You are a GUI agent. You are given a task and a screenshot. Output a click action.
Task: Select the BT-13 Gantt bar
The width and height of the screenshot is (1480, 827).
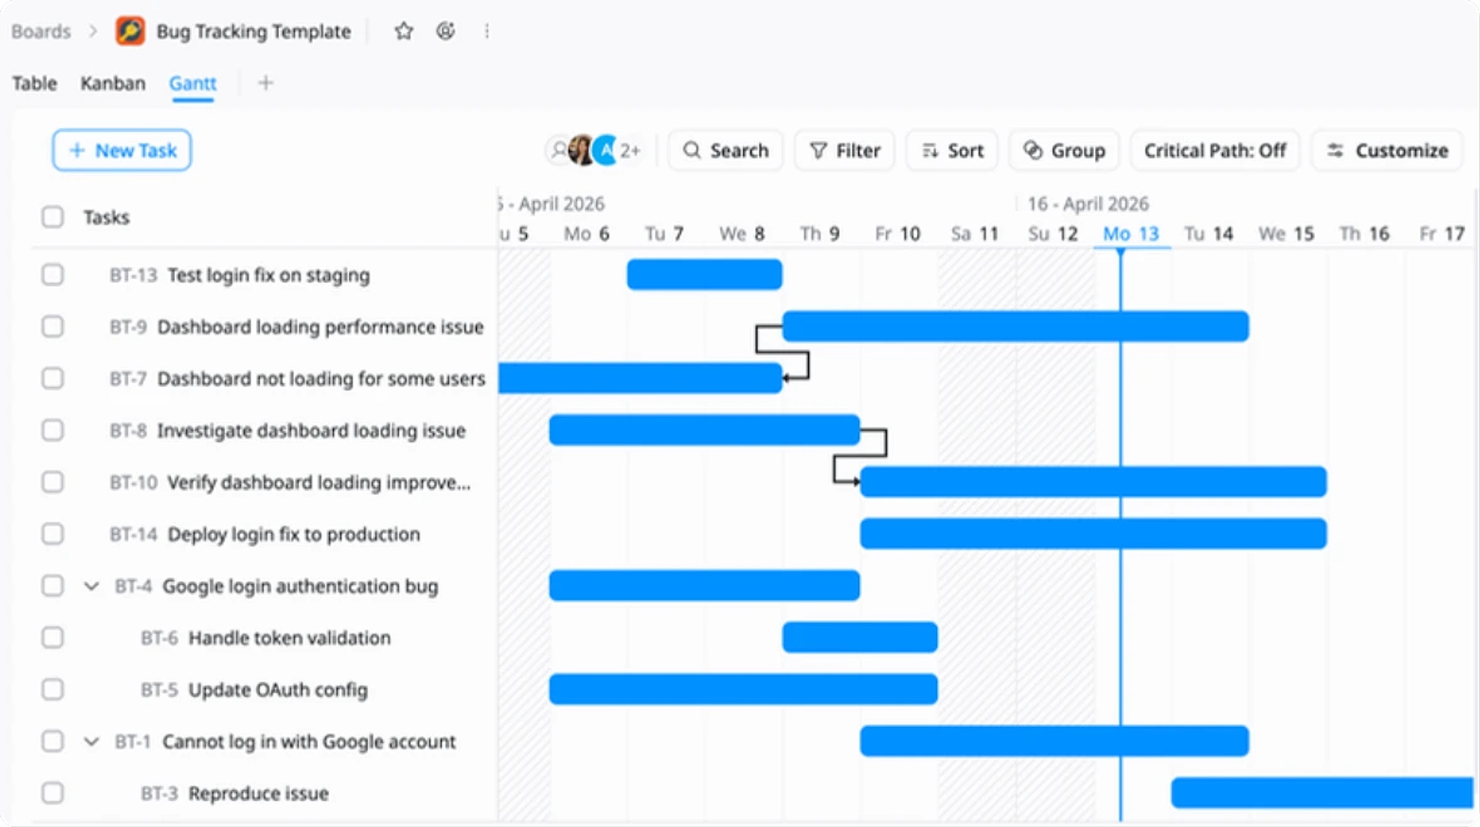point(704,275)
